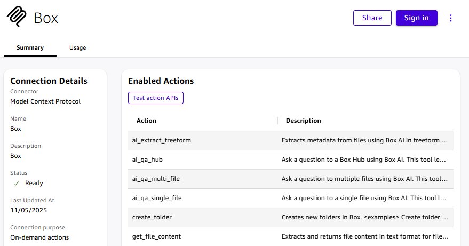The height and width of the screenshot is (246, 469).
Task: Select the create_folder action row
Action: (x=152, y=217)
